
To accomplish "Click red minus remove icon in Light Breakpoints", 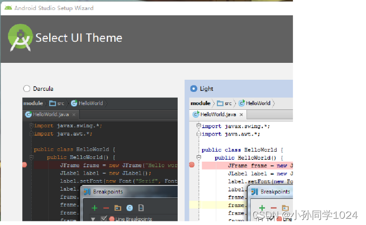I will 273,208.
